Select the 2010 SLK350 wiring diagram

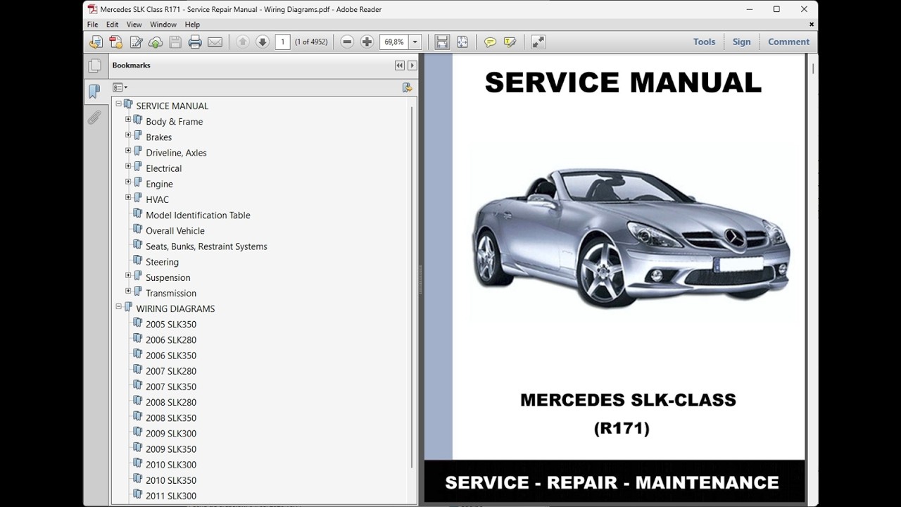pyautogui.click(x=171, y=480)
